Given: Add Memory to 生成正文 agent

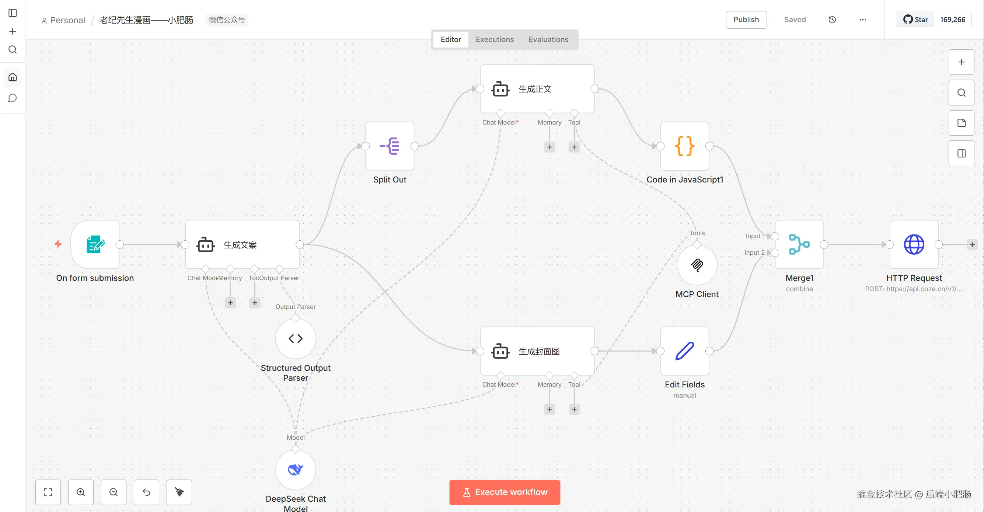Looking at the screenshot, I should (549, 147).
